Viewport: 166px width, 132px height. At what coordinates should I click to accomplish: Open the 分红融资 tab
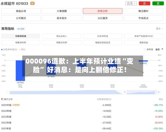103,18
